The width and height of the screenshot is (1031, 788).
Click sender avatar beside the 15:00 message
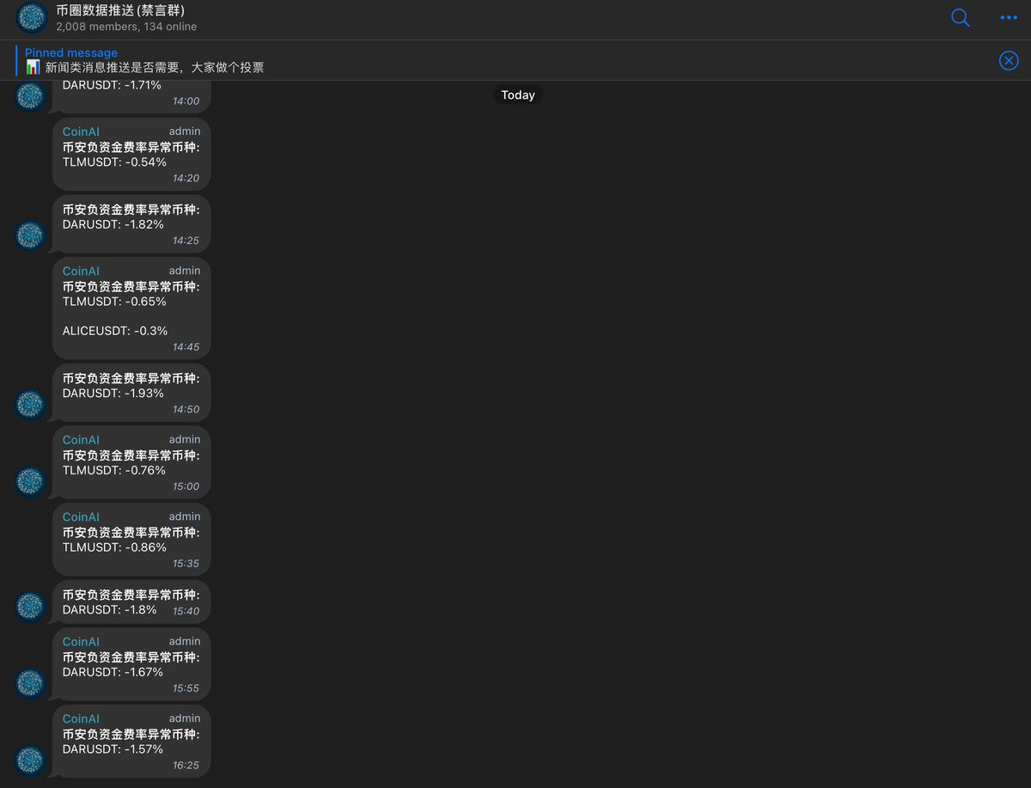[31, 482]
